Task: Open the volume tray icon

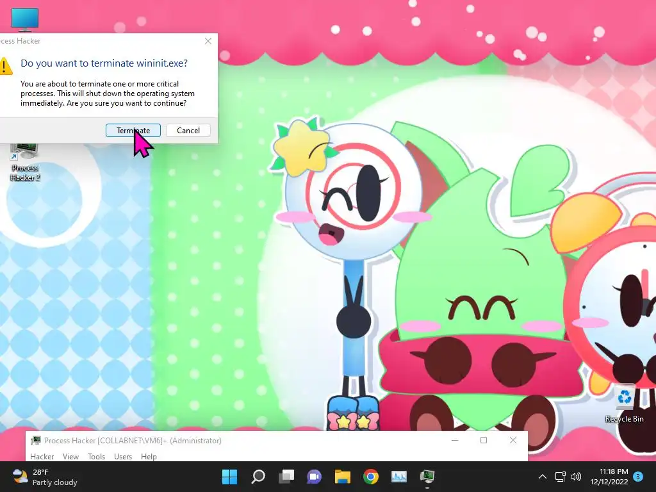Action: (576, 477)
